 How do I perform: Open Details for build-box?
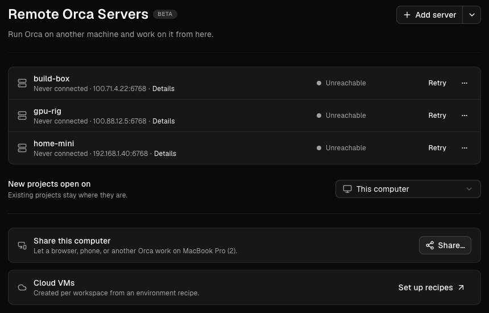click(x=163, y=89)
